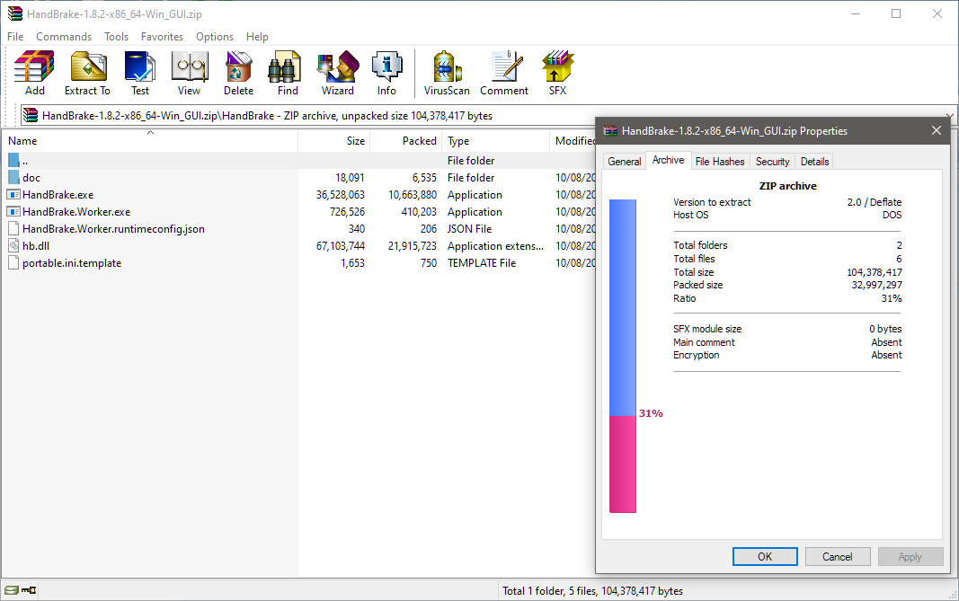The width and height of the screenshot is (959, 601).
Task: Select the HandBrake.exe file name
Action: 58,195
